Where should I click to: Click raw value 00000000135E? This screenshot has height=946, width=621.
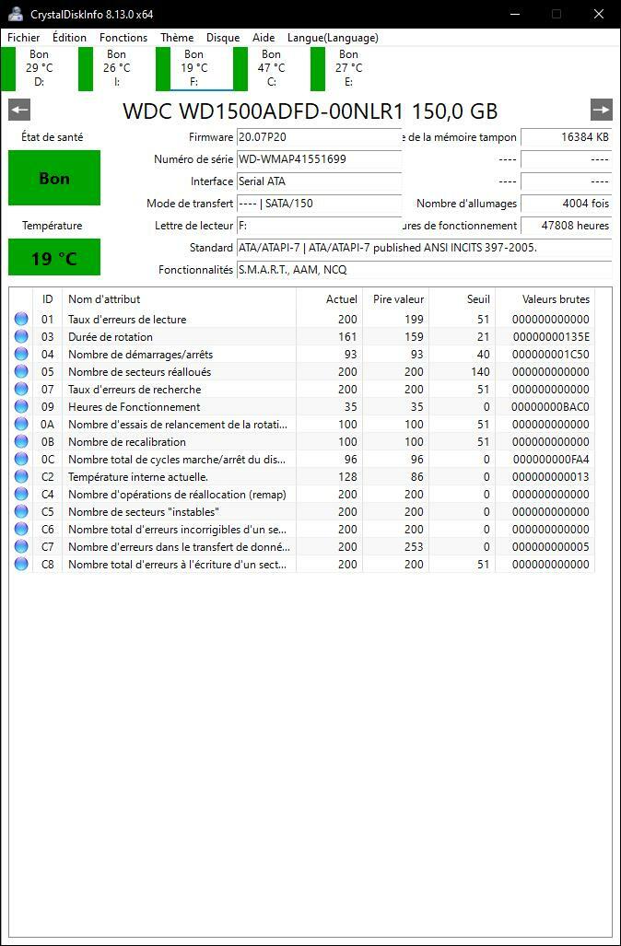551,337
